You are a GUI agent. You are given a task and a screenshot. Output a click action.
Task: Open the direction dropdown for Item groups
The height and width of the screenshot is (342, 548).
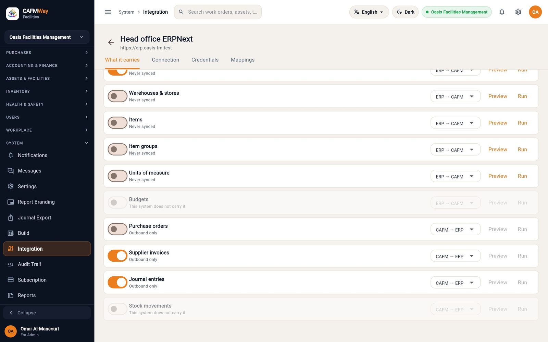click(455, 150)
